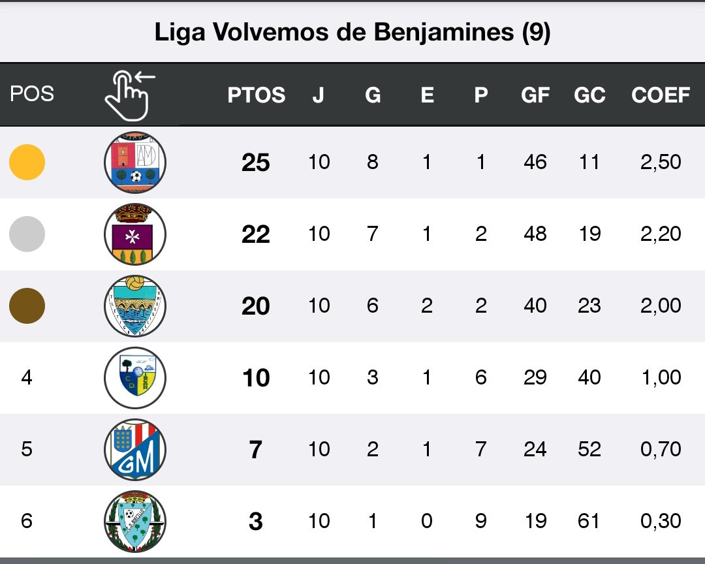This screenshot has height=564, width=705.
Task: Tap the fourth-place team crest
Action: point(135,377)
